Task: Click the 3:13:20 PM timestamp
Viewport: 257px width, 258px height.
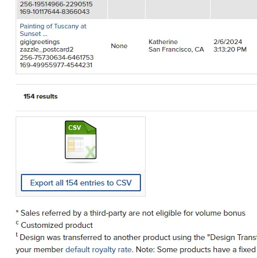Action: pos(230,49)
